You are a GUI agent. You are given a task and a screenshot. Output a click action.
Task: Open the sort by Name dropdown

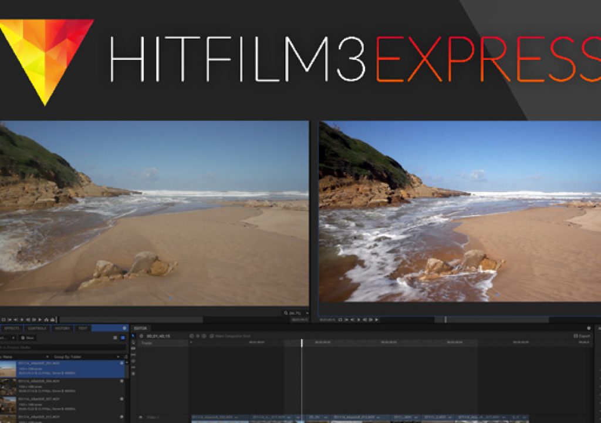(x=25, y=357)
